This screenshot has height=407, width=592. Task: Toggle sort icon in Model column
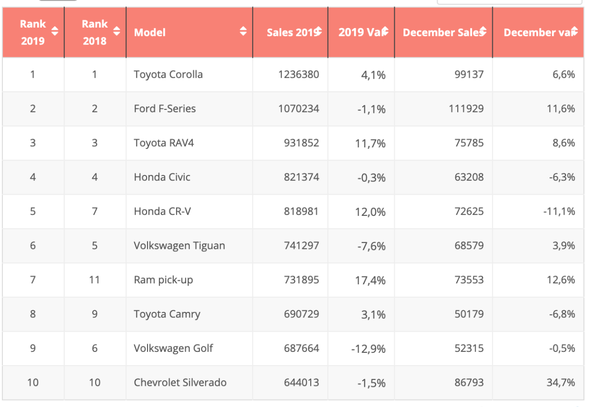point(243,32)
